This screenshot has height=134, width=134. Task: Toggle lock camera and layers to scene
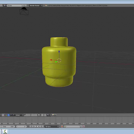39,115
